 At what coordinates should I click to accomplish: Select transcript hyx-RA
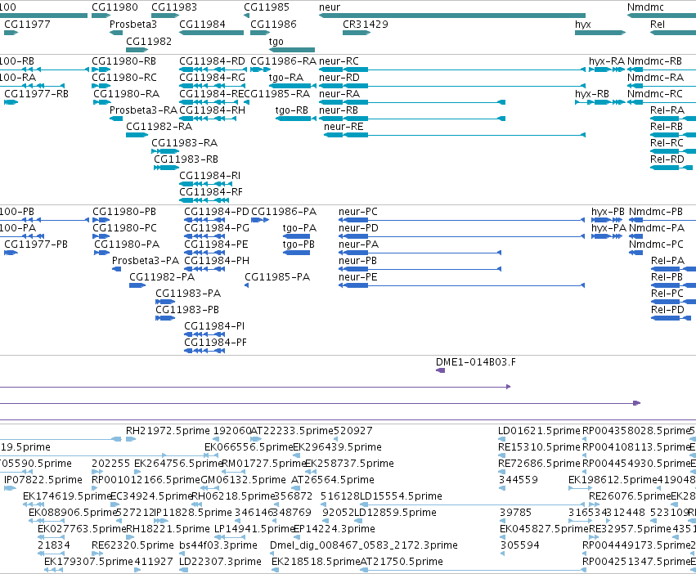tap(606, 61)
